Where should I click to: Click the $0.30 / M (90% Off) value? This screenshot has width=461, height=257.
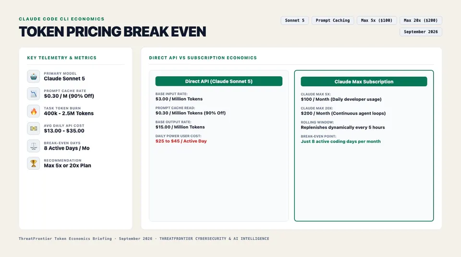[x=69, y=96]
